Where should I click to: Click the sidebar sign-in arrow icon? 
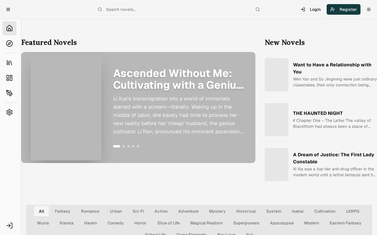click(x=9, y=226)
